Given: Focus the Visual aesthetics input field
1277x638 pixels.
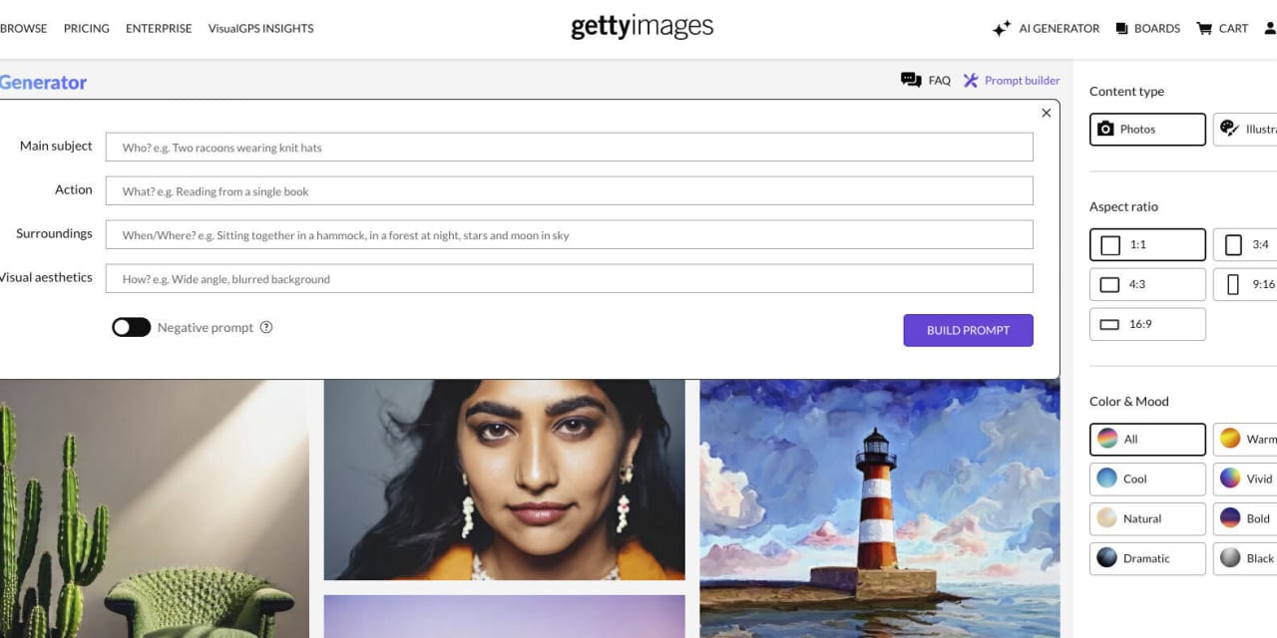Looking at the screenshot, I should (x=570, y=279).
